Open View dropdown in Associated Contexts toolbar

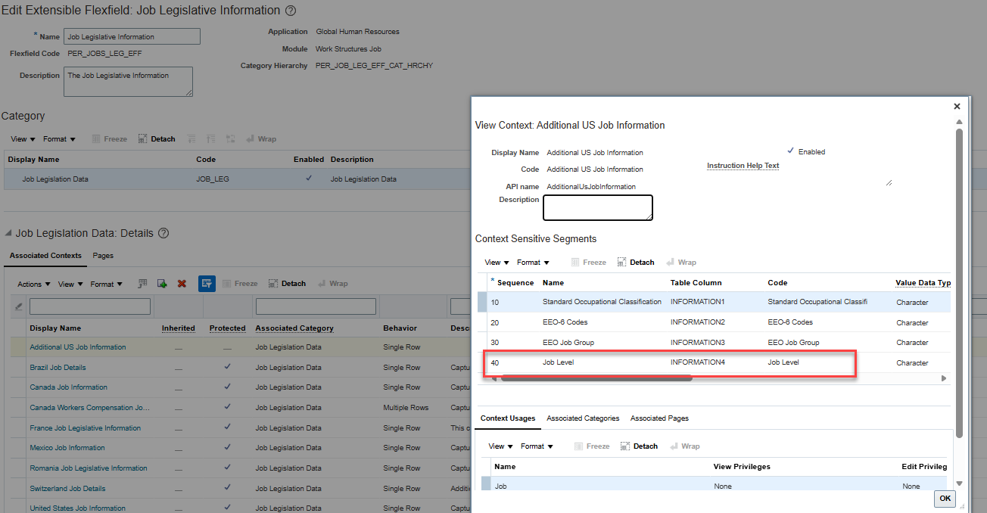pyautogui.click(x=70, y=284)
